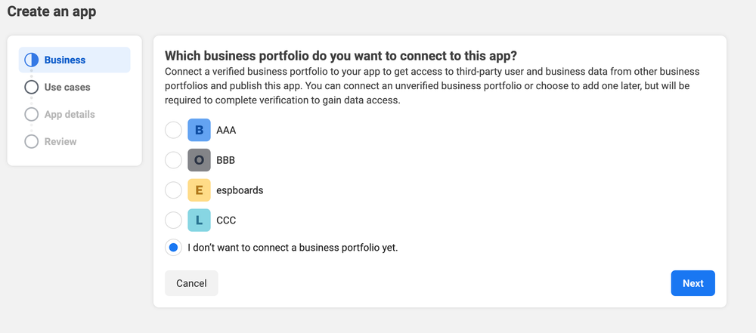This screenshot has height=333, width=756.
Task: Click the App details step circle icon
Action: [31, 114]
